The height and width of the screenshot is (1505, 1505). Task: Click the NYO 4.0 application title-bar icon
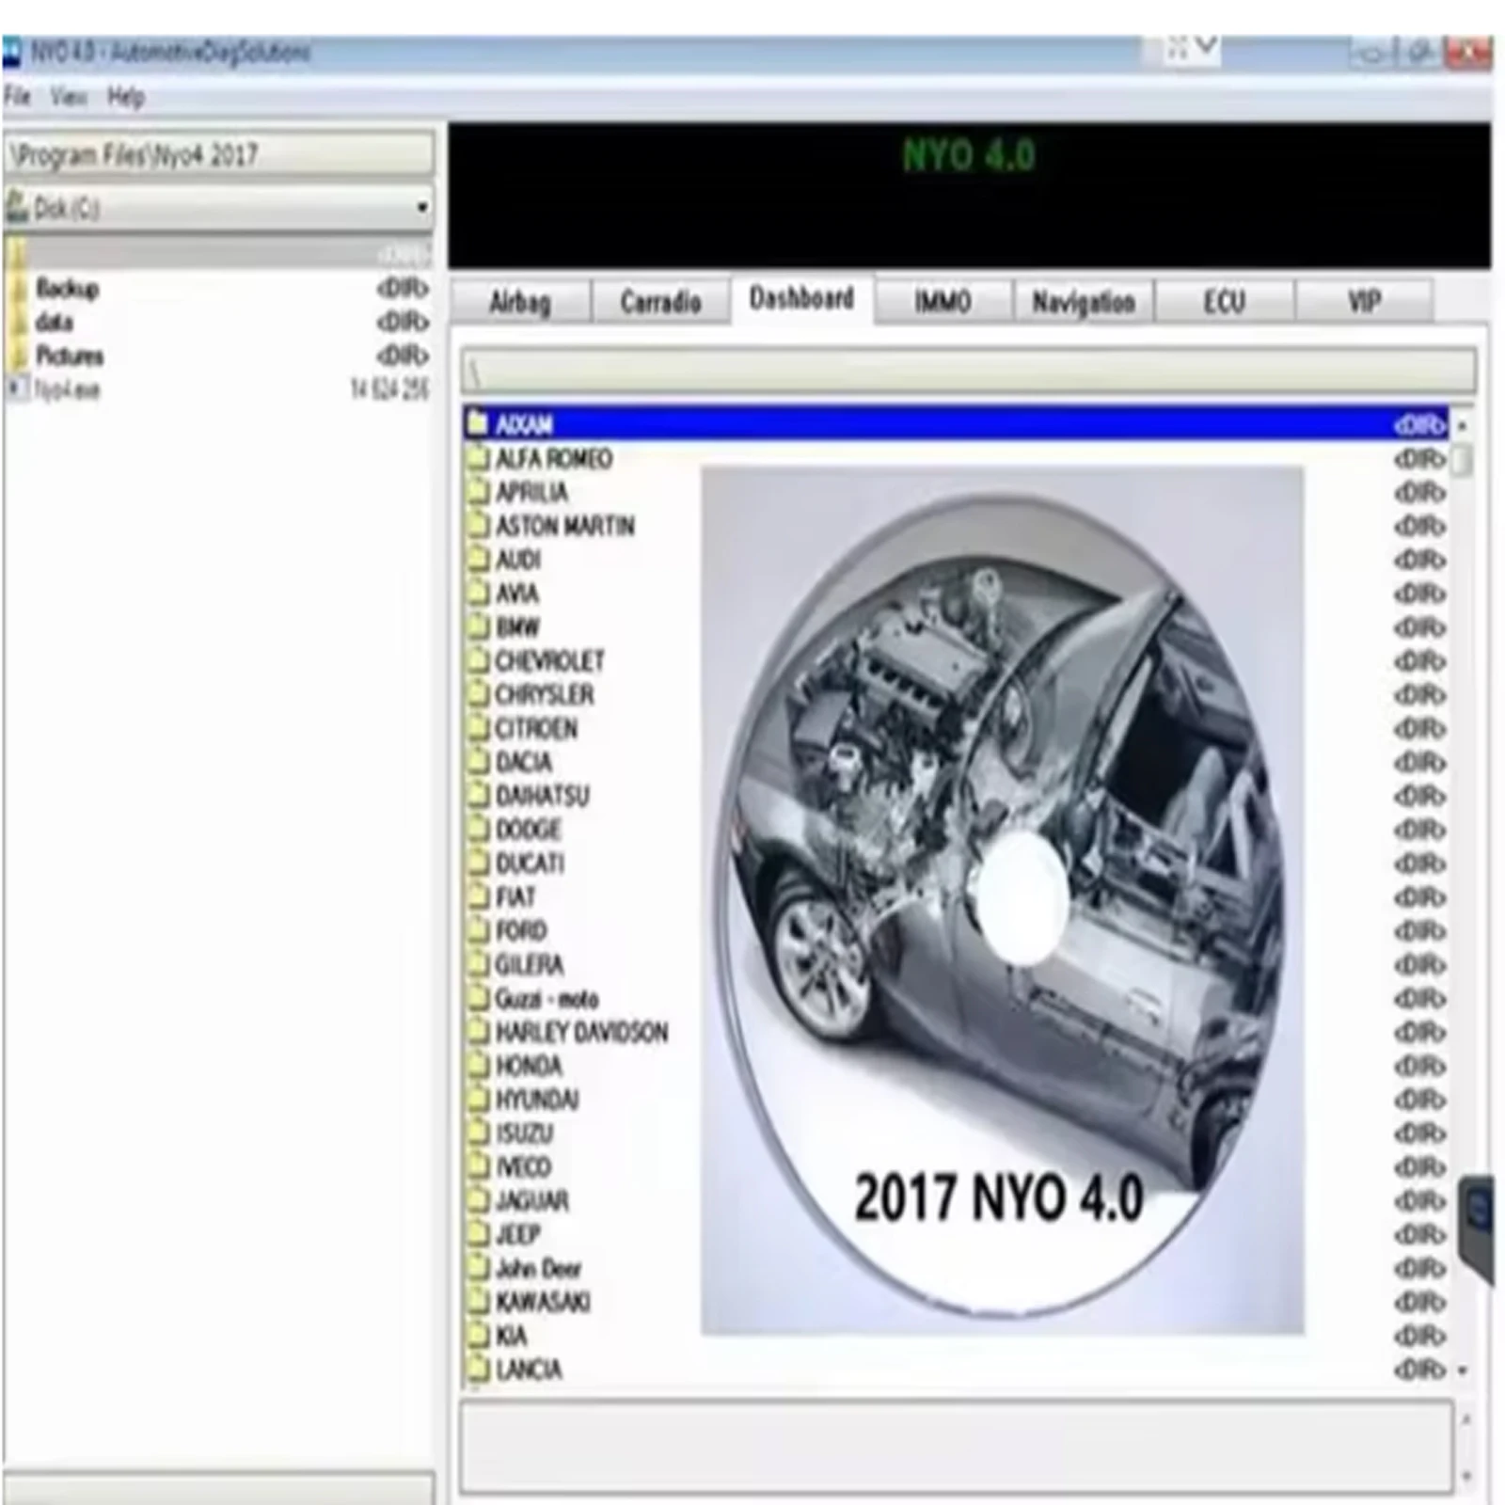point(12,54)
